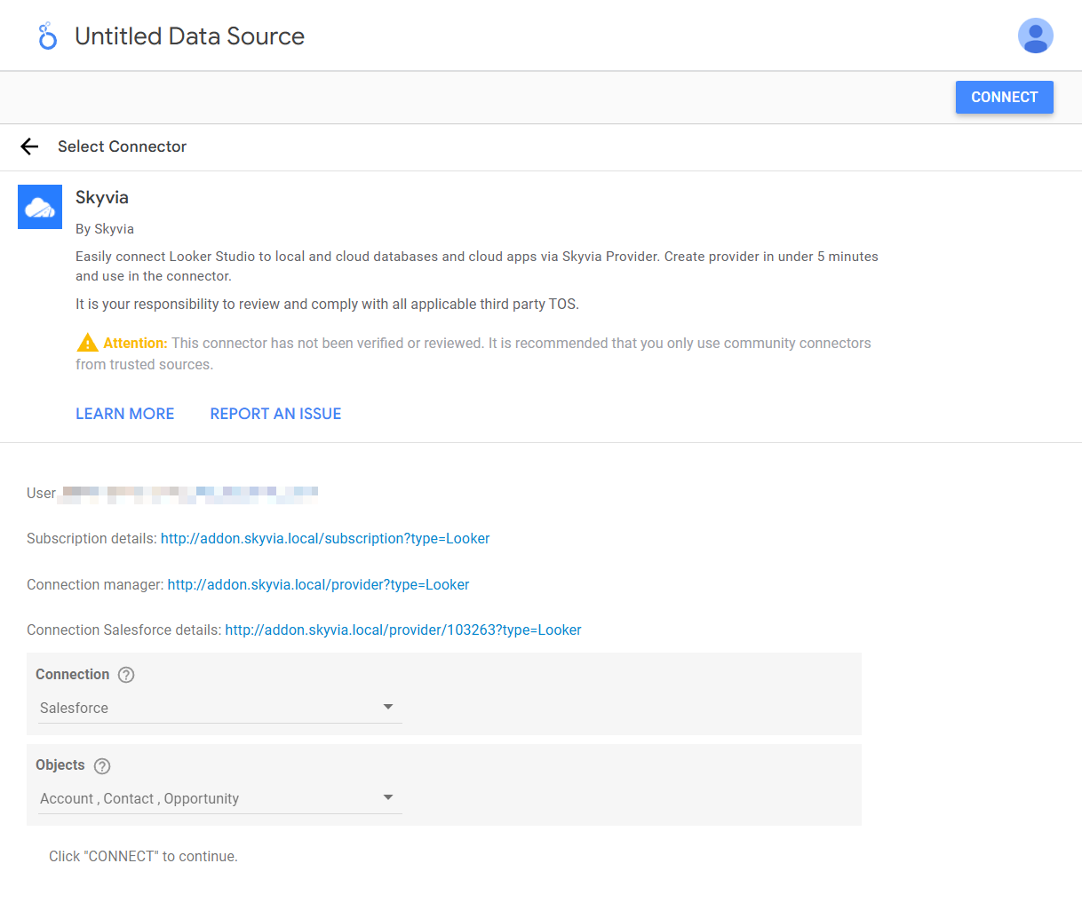Open help for the Connection field
The image size is (1082, 903).
pyautogui.click(x=126, y=675)
